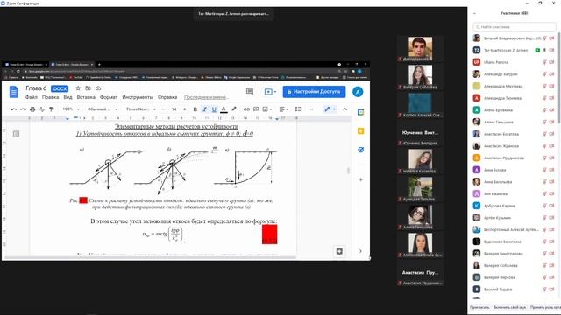Toggle Italic formatting

click(204, 109)
